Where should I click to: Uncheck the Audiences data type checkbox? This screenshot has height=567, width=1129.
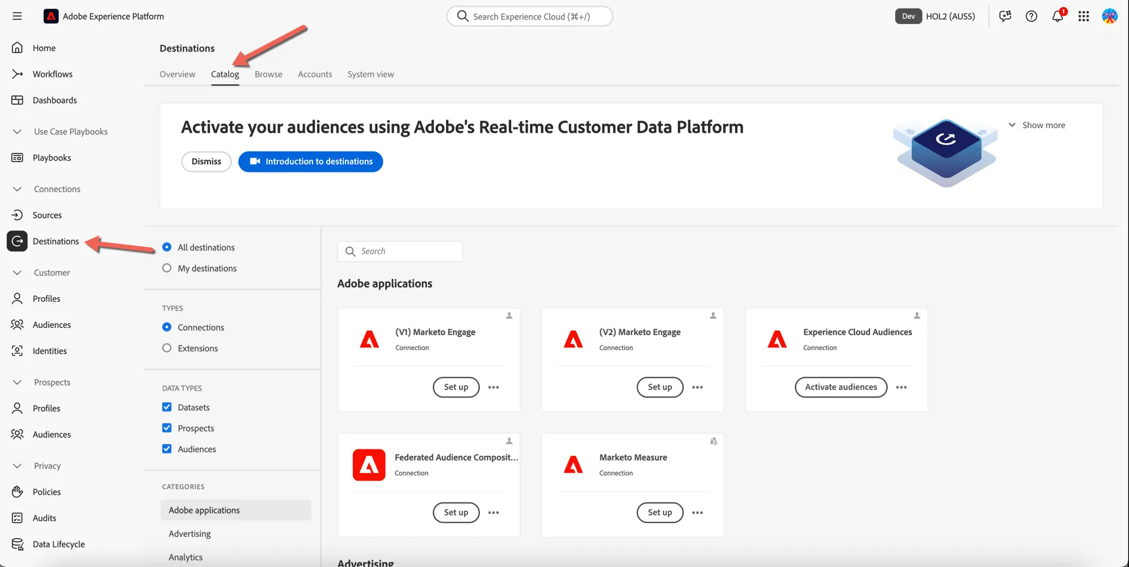click(x=167, y=449)
